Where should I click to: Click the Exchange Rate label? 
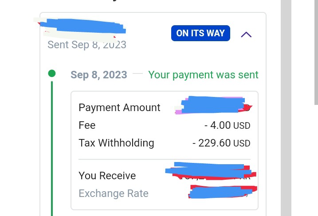pos(113,193)
